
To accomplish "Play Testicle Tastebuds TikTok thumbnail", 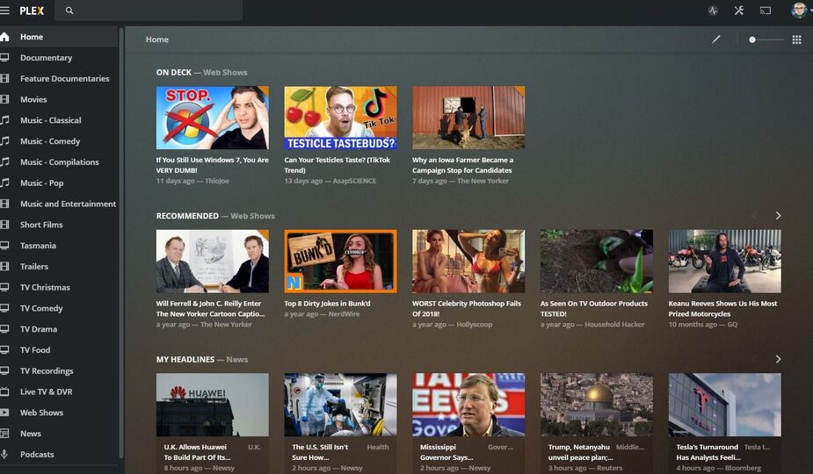I will 341,118.
